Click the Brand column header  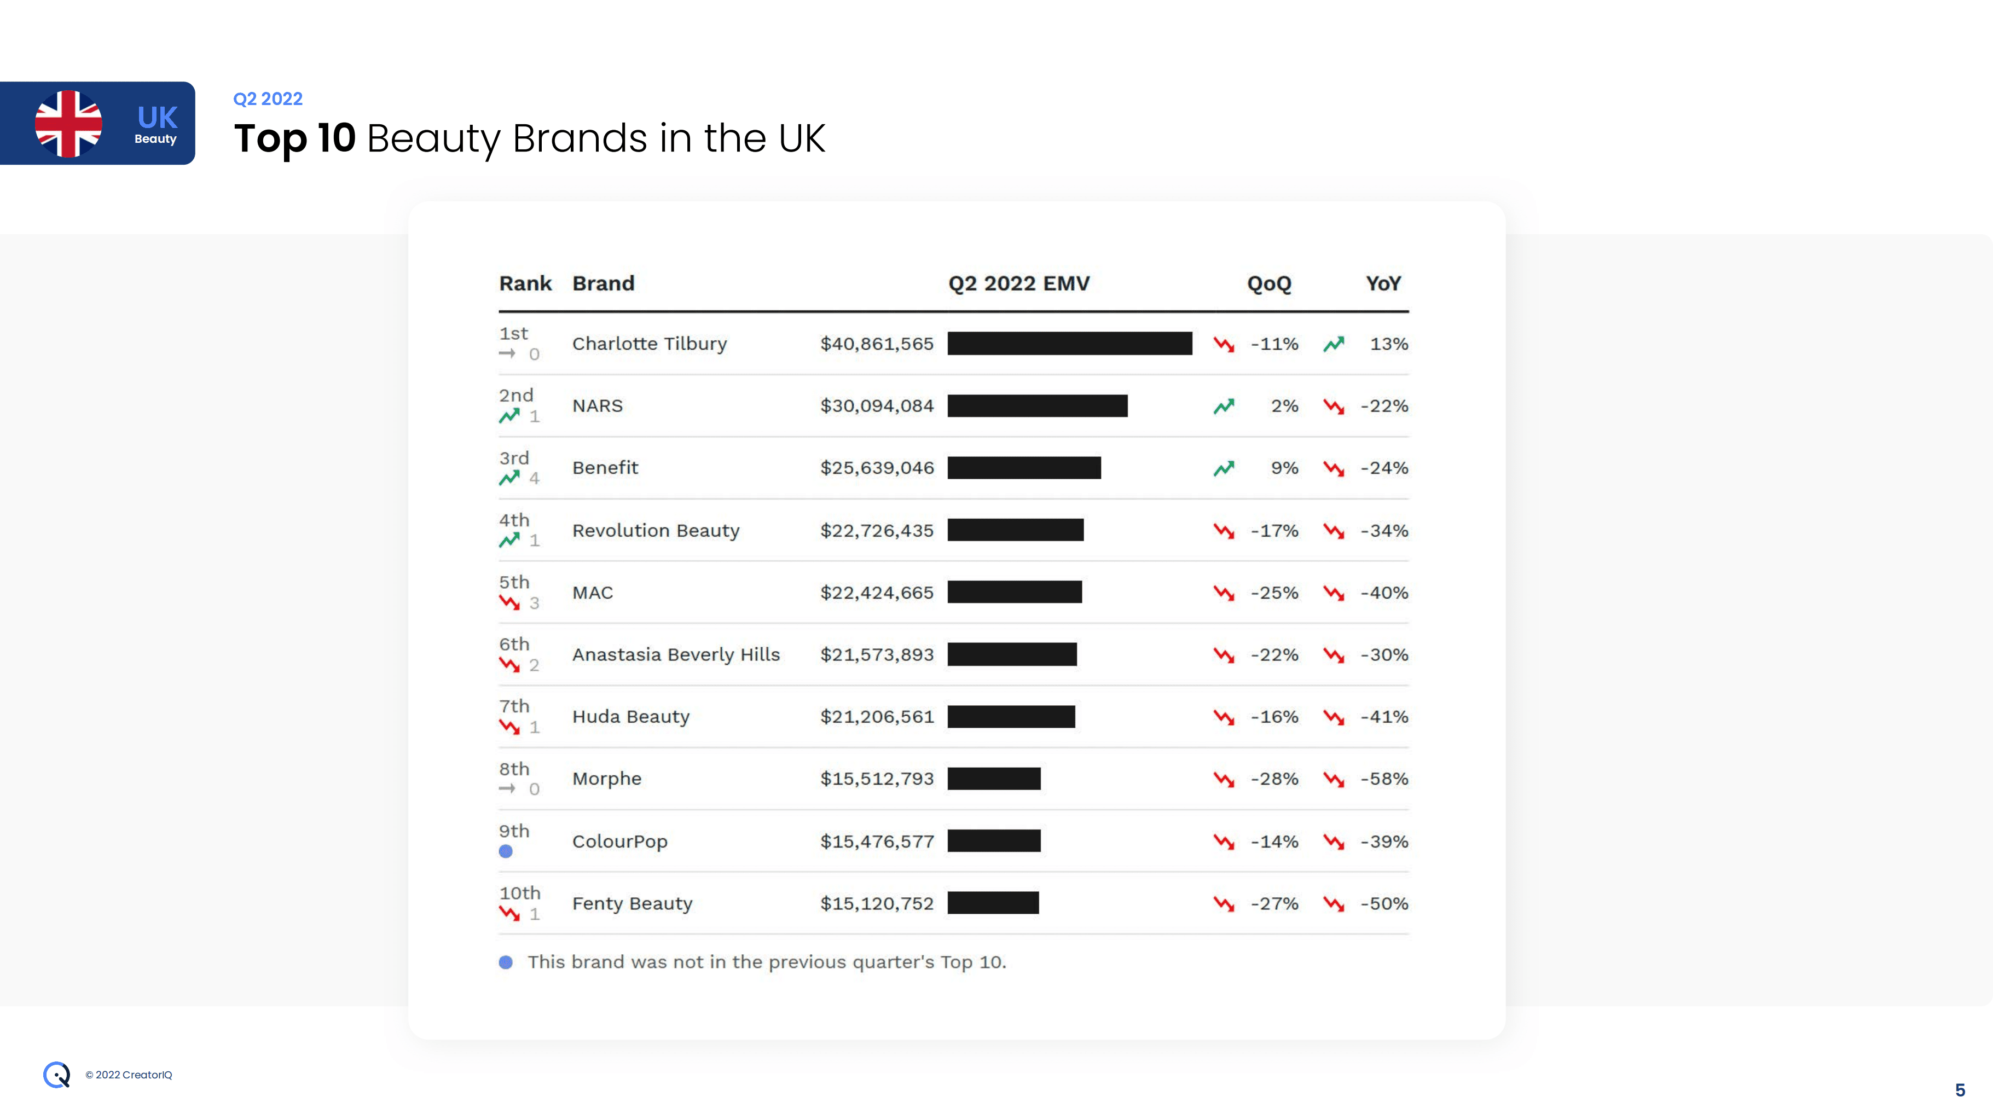tap(604, 284)
